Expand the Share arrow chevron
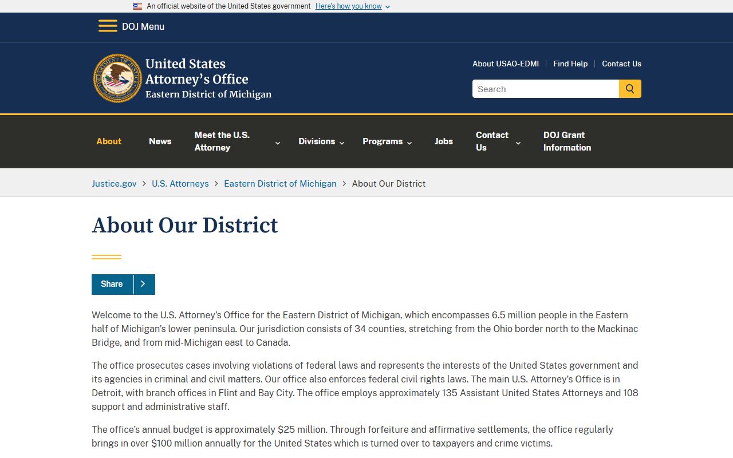This screenshot has width=733, height=458. click(x=144, y=284)
